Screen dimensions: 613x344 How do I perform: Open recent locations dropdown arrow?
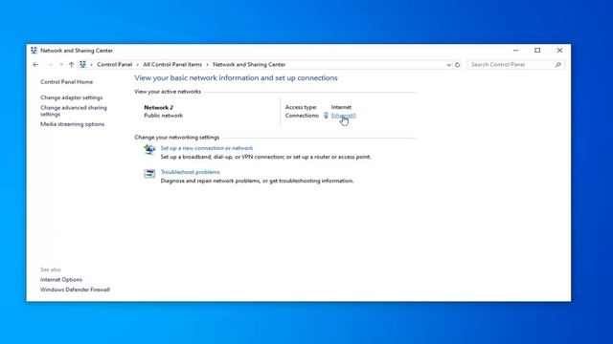(61, 65)
